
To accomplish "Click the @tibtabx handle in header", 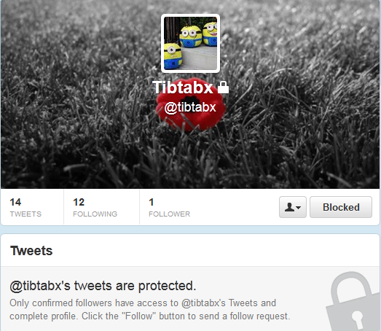I will pyautogui.click(x=190, y=107).
